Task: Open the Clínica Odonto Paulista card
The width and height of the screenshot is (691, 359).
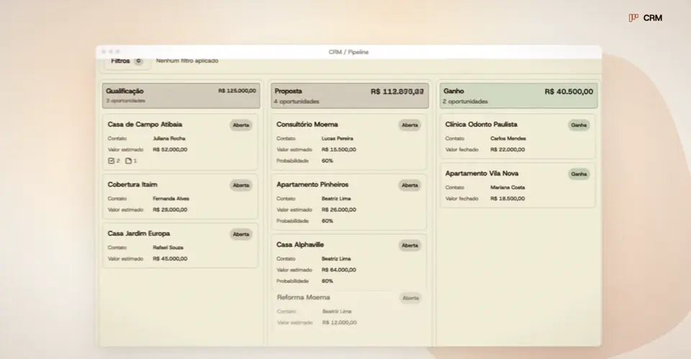Action: (518, 136)
